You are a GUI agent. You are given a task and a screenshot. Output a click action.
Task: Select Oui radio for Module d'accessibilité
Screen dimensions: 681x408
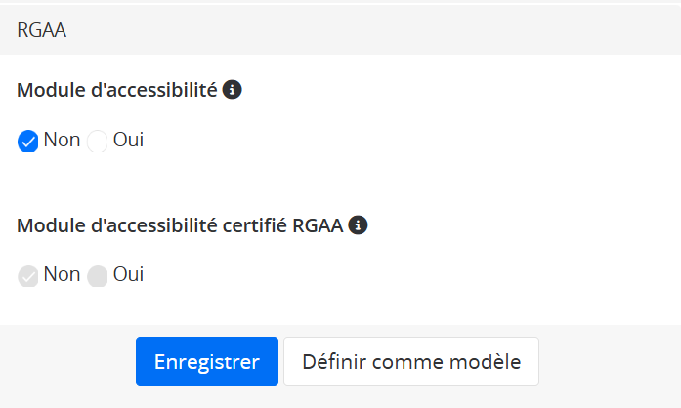(98, 142)
